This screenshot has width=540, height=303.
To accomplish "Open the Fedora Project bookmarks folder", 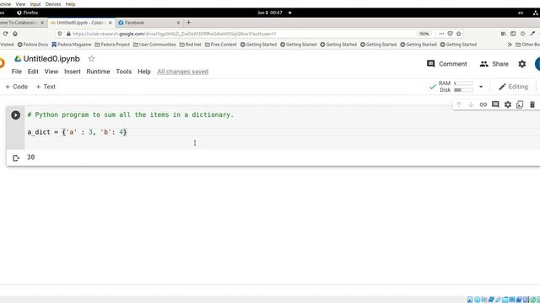I will click(x=112, y=45).
